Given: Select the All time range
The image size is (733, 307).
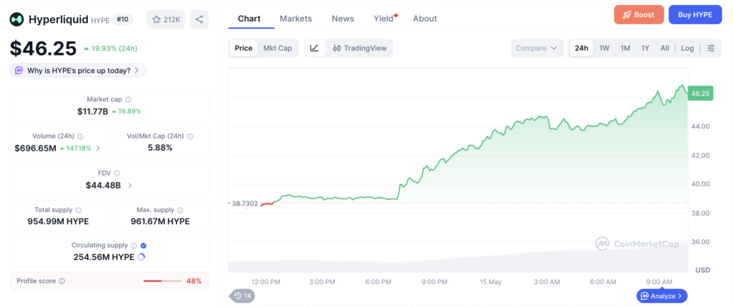Looking at the screenshot, I should point(665,48).
